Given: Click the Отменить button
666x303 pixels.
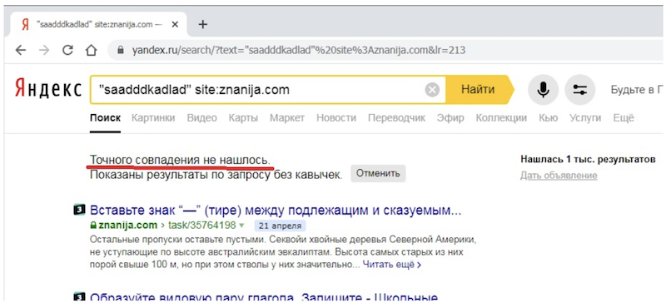Looking at the screenshot, I should 378,173.
